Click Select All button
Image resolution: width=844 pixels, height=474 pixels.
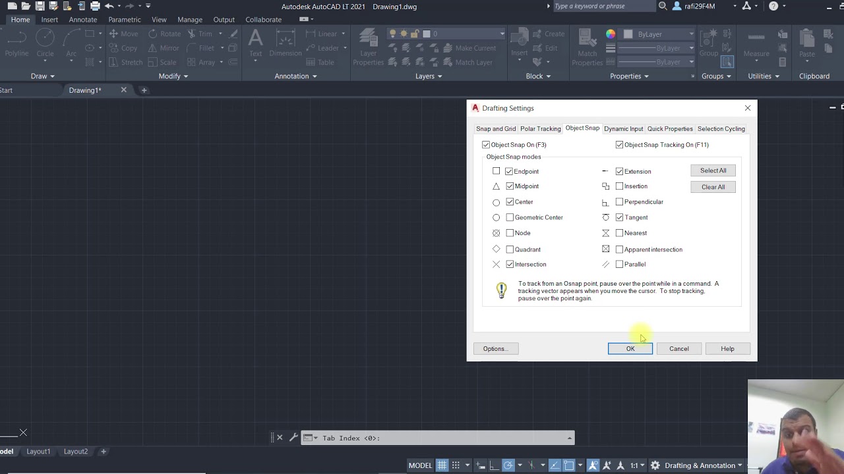tap(713, 171)
